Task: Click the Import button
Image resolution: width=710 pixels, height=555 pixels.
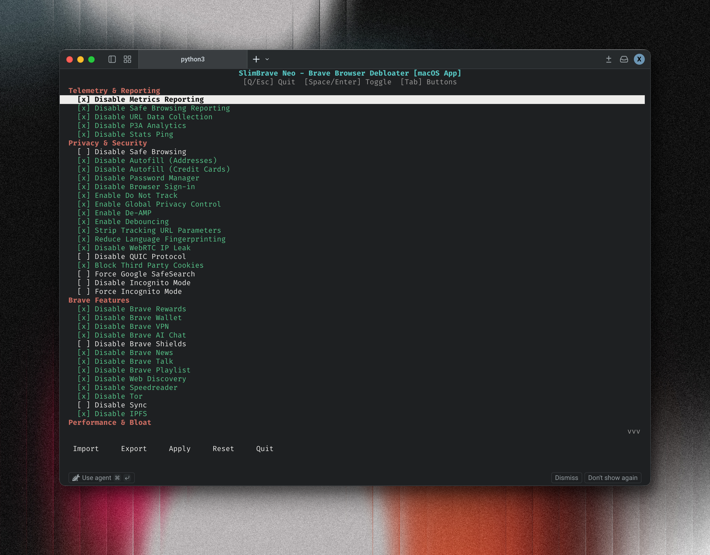Action: (x=86, y=449)
